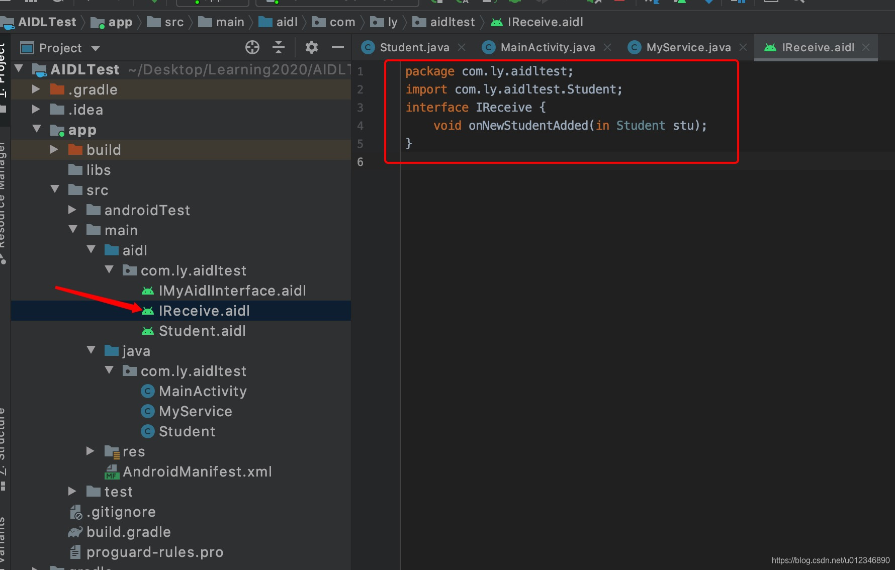Collapse the java folder arrow
This screenshot has width=895, height=570.
91,350
